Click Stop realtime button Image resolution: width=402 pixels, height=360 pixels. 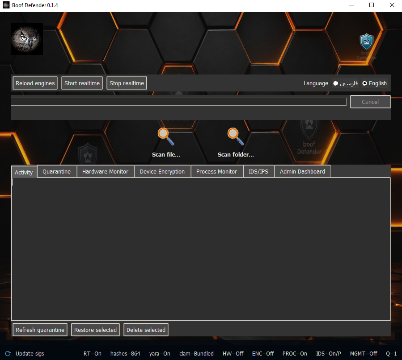127,83
